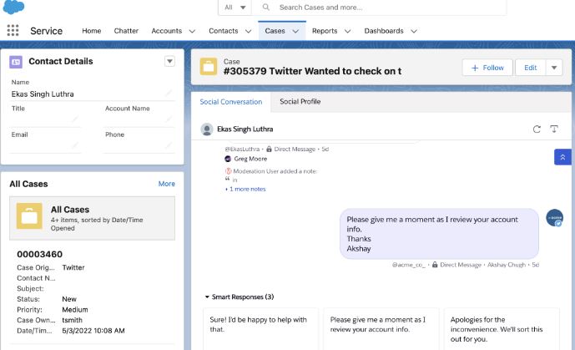The width and height of the screenshot is (575, 350).
Task: Expand the Dashboards tab chevron
Action: click(414, 31)
